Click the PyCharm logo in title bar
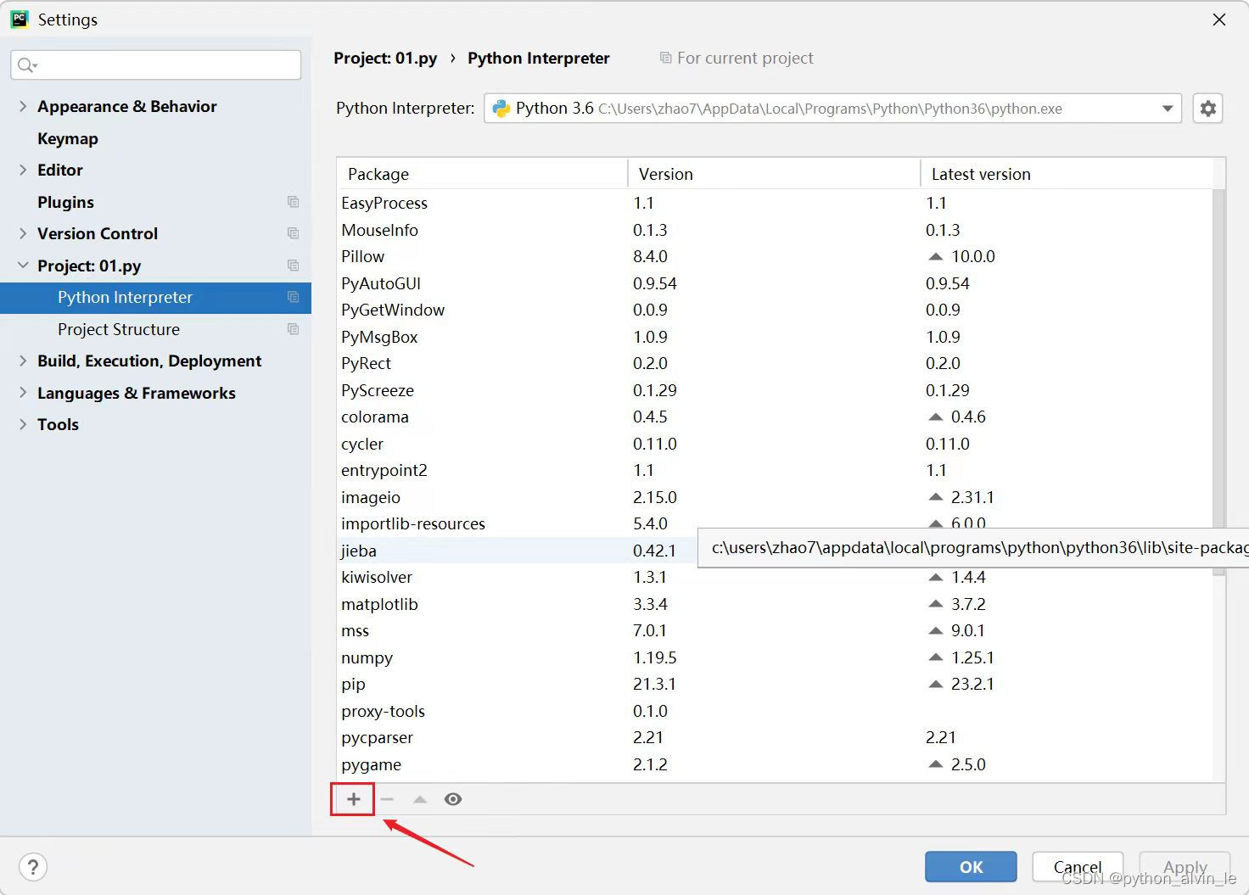This screenshot has width=1249, height=895. (x=19, y=20)
